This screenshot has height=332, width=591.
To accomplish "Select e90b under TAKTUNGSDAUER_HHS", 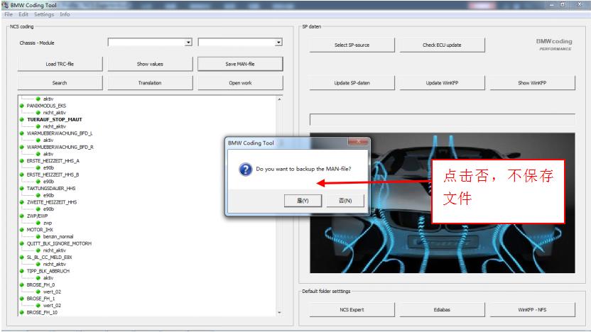I will click(48, 195).
